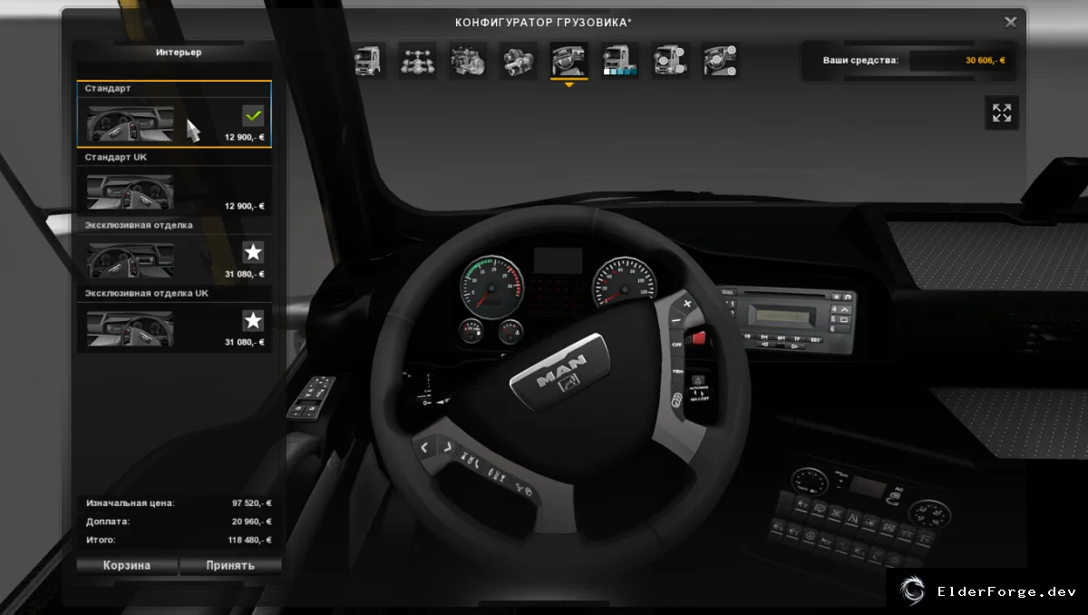Viewport: 1088px width, 615px height.
Task: Open the chassis category icon
Action: [417, 61]
